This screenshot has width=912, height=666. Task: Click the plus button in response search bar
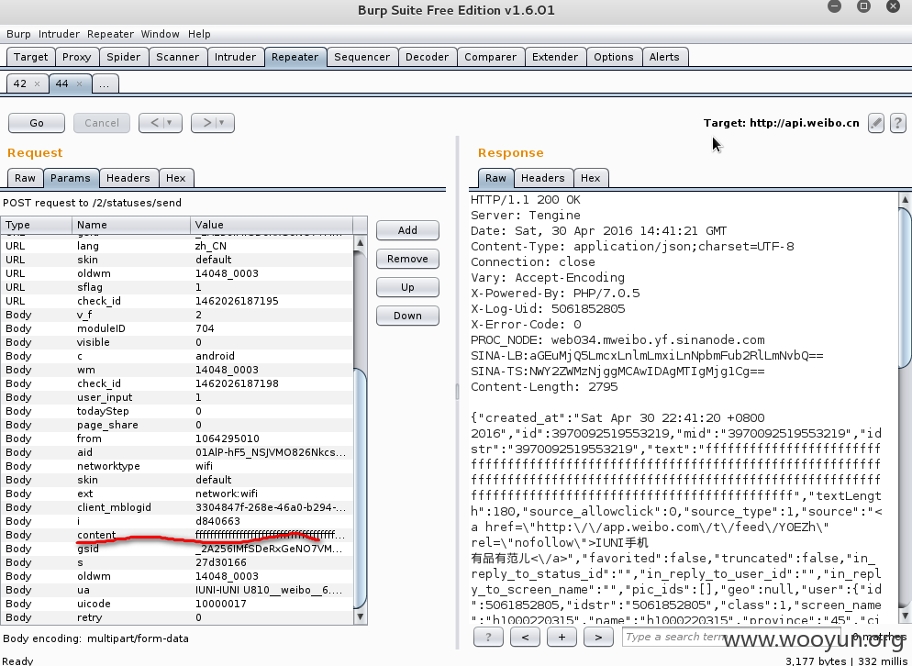562,637
